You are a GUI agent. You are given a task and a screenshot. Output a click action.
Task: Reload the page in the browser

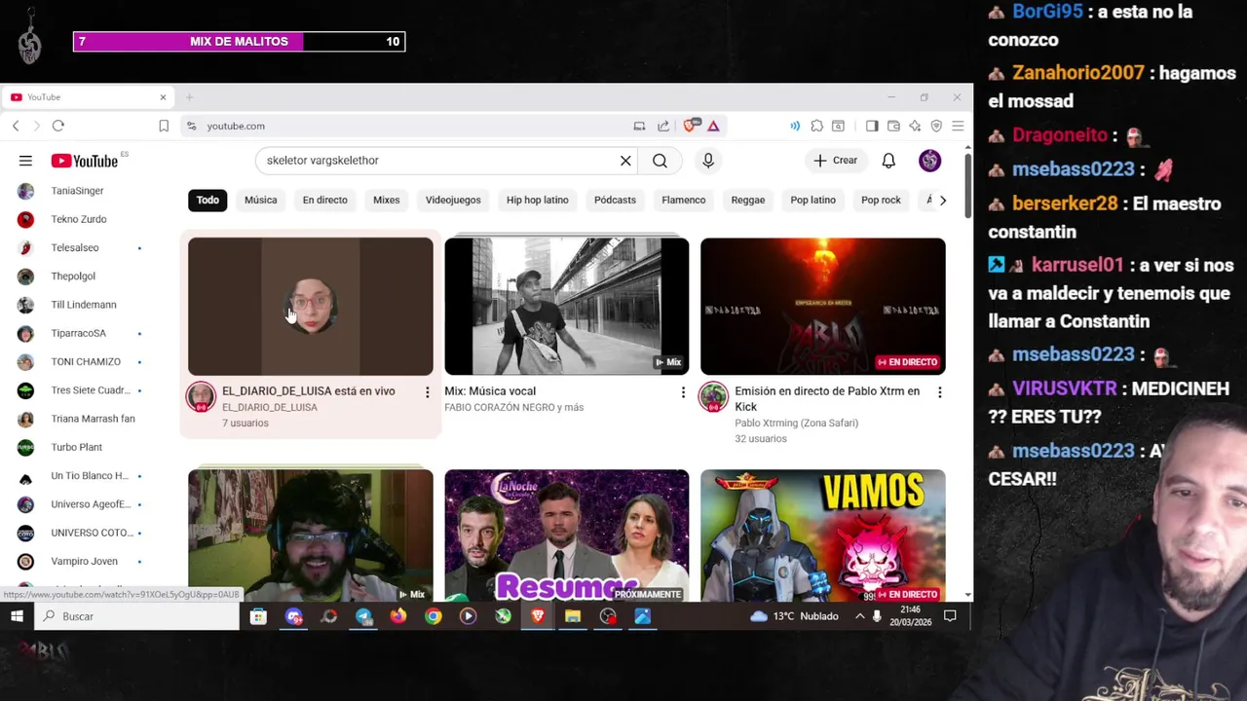click(58, 126)
